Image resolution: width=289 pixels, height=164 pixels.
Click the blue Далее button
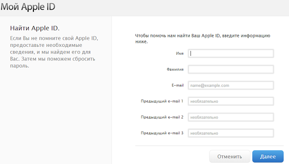[268, 156]
